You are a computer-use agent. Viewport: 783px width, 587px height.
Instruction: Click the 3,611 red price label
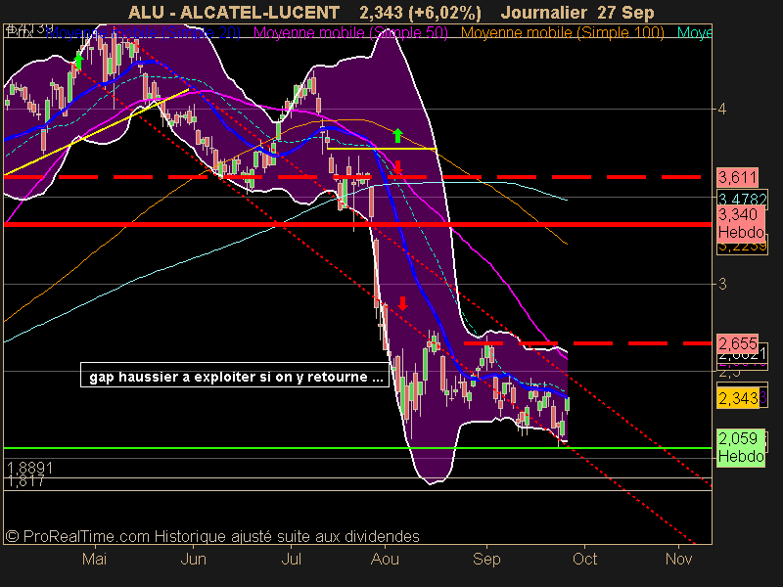pyautogui.click(x=738, y=177)
